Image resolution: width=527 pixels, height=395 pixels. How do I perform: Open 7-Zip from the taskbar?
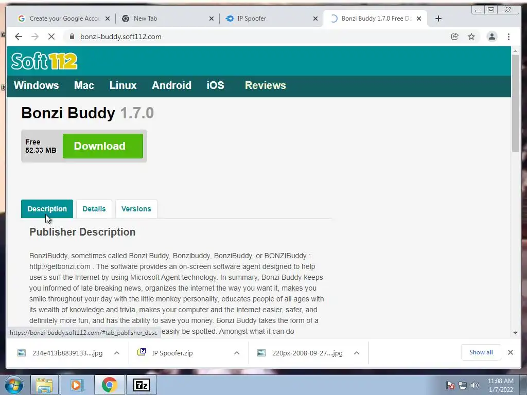pos(141,385)
